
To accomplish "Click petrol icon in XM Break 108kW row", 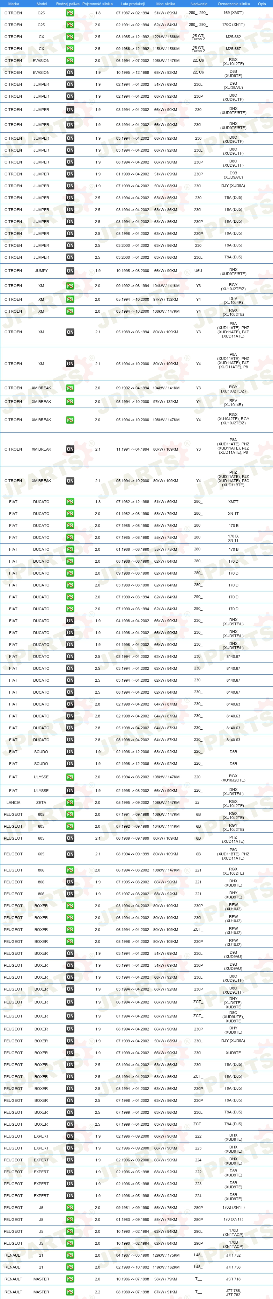I will tap(70, 419).
